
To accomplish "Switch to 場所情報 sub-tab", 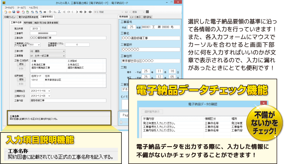I will click(x=28, y=23).
